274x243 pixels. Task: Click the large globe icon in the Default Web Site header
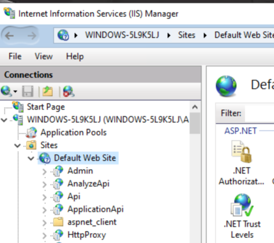click(x=226, y=86)
